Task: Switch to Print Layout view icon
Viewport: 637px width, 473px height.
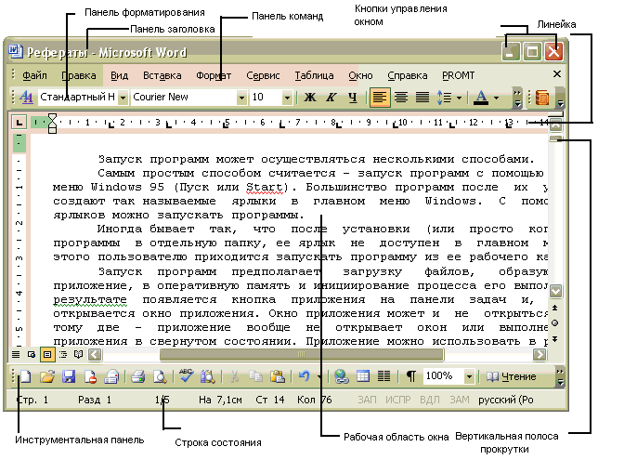Action: (x=47, y=355)
